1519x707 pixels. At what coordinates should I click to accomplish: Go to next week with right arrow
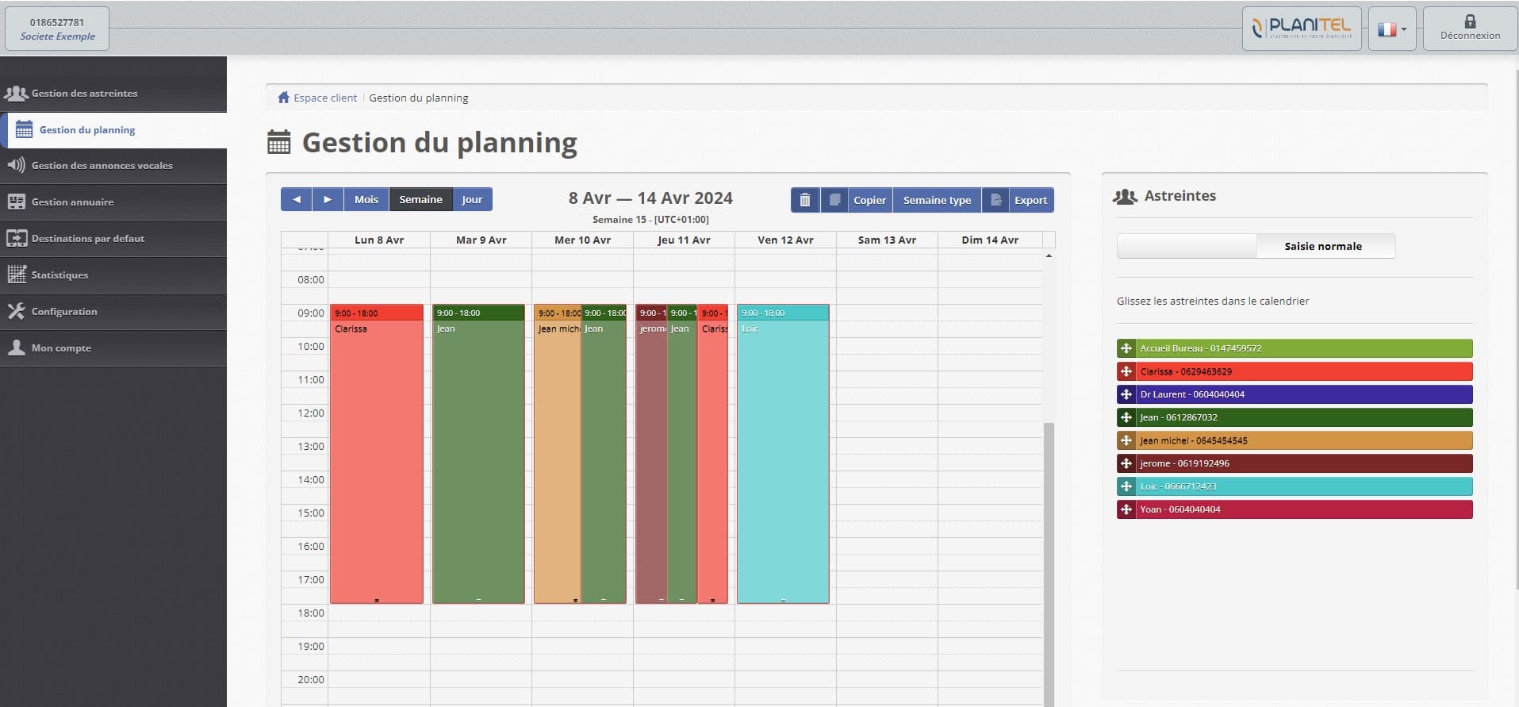(328, 199)
